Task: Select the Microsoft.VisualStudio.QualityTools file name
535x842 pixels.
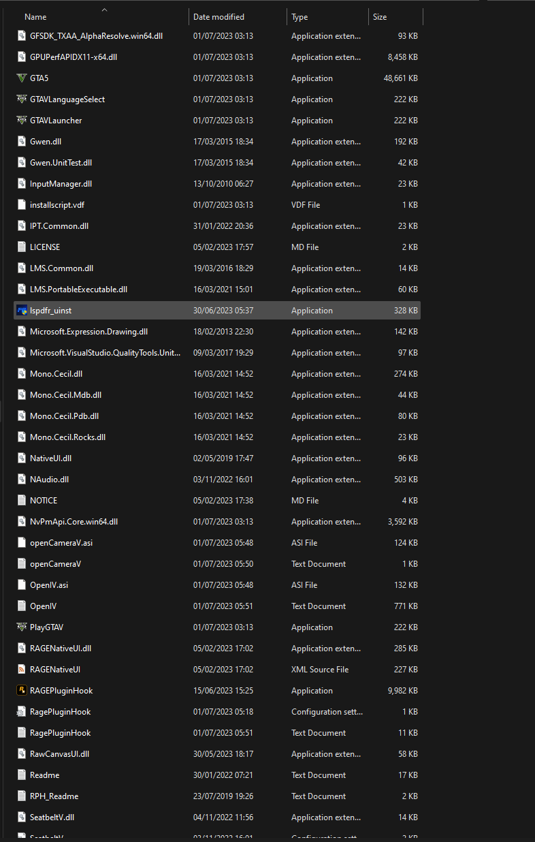Action: (106, 353)
